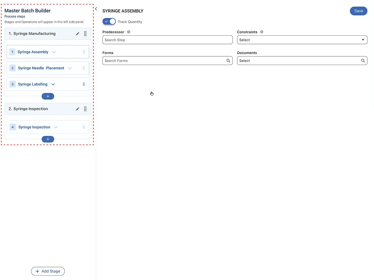Image resolution: width=374 pixels, height=280 pixels.
Task: Click the search icon in Documents field
Action: [363, 61]
